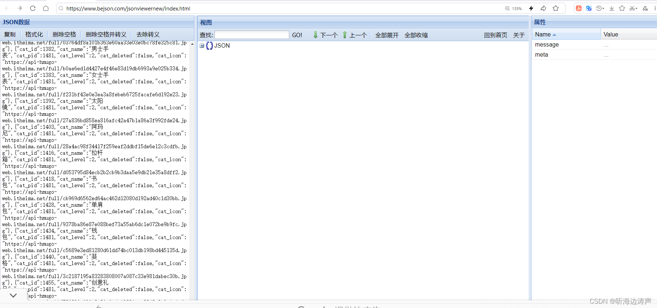Click the Value column header
Image resolution: width=657 pixels, height=308 pixels.
(629, 34)
